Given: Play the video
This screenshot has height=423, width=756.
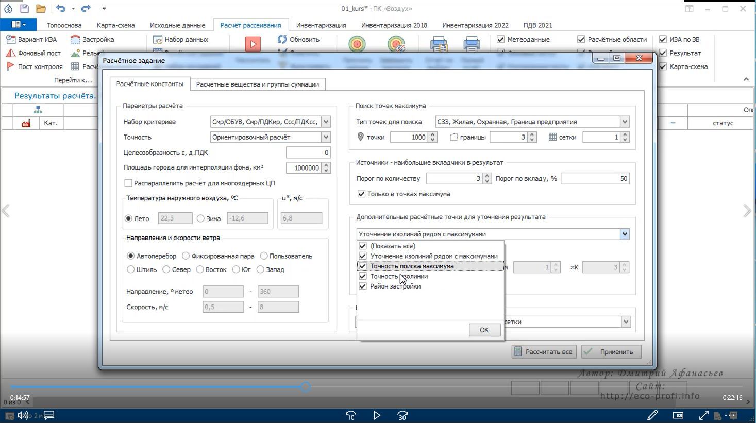Looking at the screenshot, I should [377, 415].
